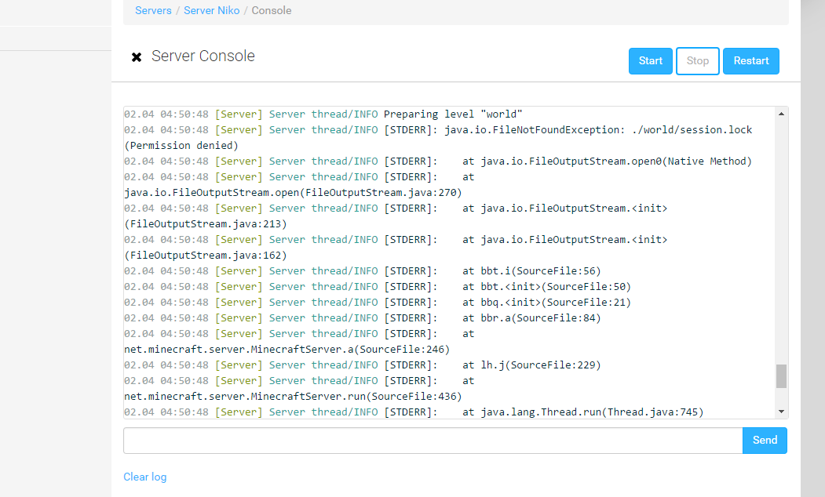Focus the command input field

pos(433,441)
